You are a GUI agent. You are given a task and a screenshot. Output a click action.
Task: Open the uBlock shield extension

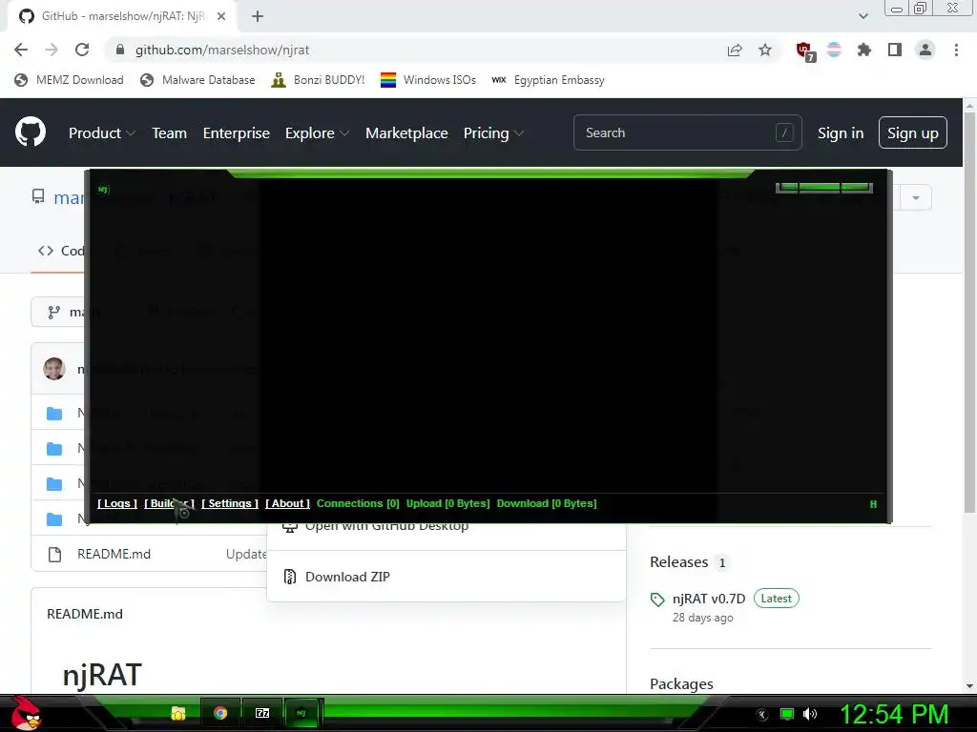805,51
